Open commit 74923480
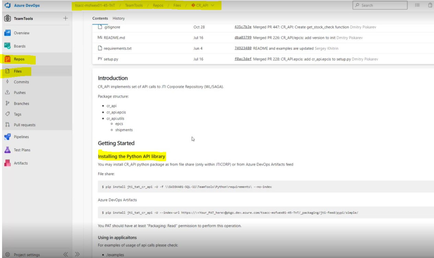Viewport: 434px width, 258px height. pos(243,48)
